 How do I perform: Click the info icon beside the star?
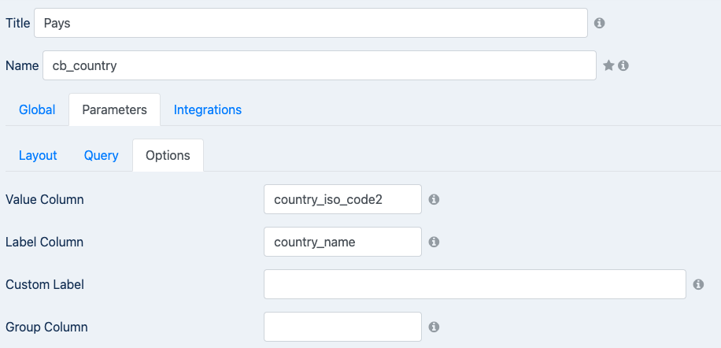(x=623, y=65)
